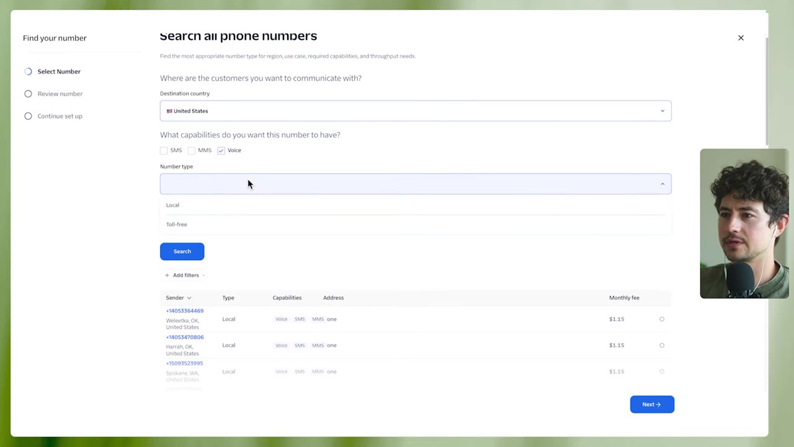Choose the Toll-free number type option

[x=416, y=224]
